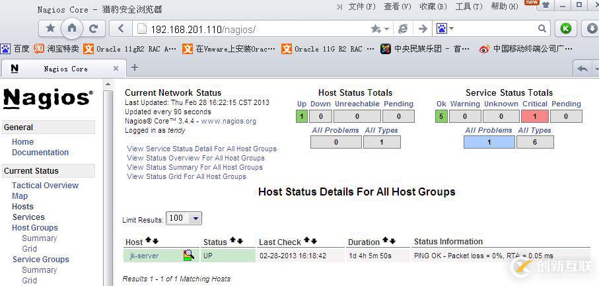
Task: View Status Summary For All Host Groups
Action: (x=195, y=167)
